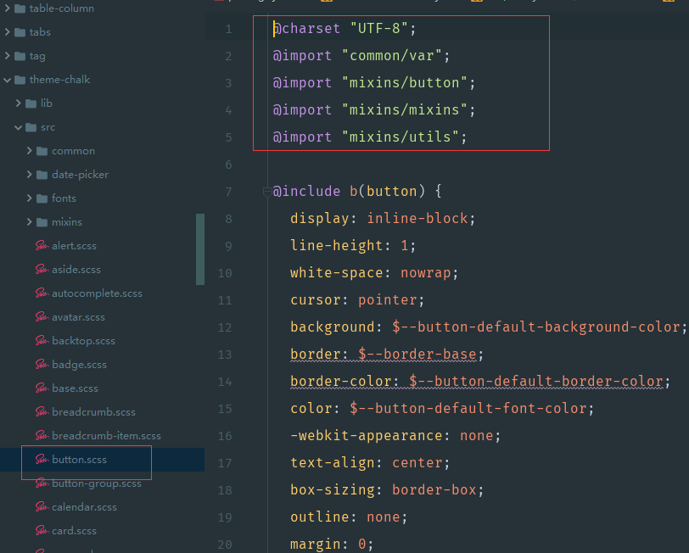Click Sass icon of breadcrumb.scss
This screenshot has width=689, height=553.
pos(42,411)
